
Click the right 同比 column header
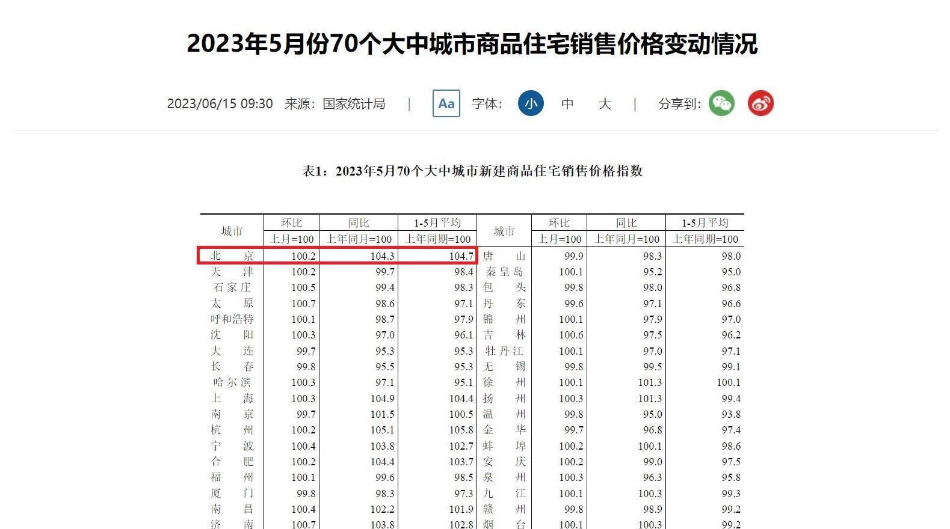tap(626, 222)
